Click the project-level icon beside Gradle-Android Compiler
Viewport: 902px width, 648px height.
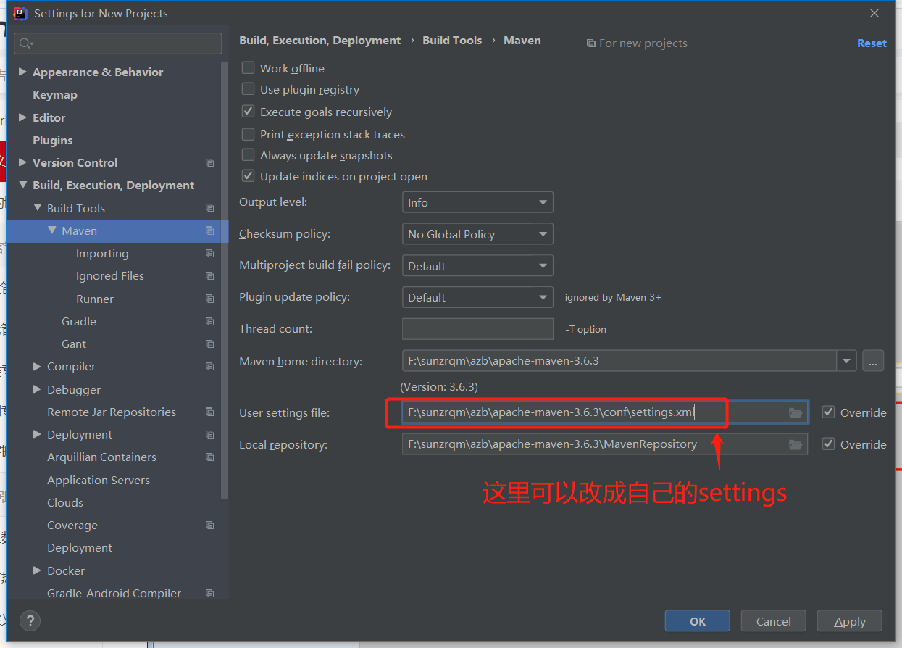[x=209, y=593]
